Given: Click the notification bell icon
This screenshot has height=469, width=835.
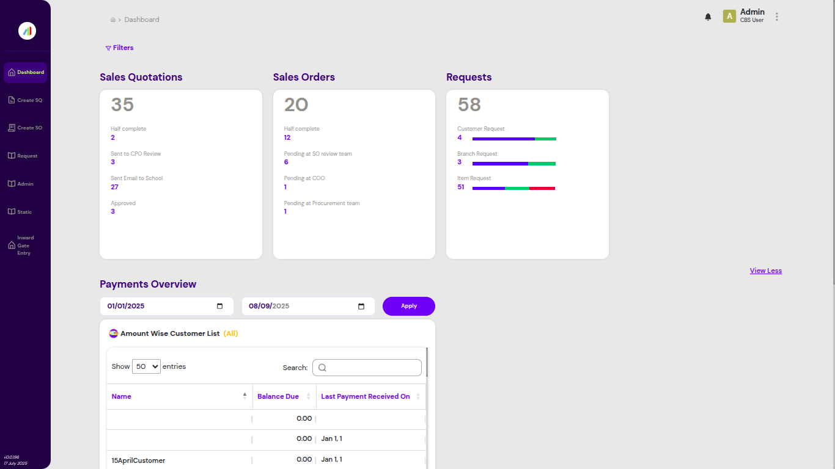Looking at the screenshot, I should [708, 16].
